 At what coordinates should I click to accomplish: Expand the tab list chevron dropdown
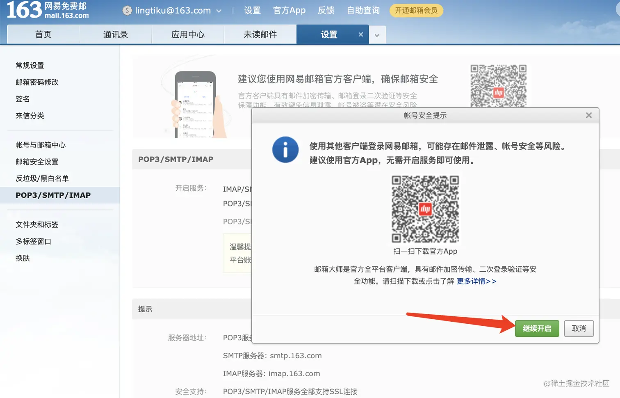point(377,35)
